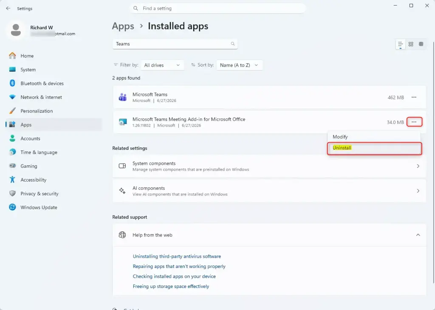Open the Sort by Name (A to Z) dropdown

pyautogui.click(x=240, y=65)
